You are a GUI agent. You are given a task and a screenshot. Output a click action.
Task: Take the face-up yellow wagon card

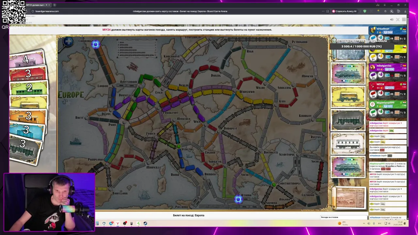(x=348, y=97)
